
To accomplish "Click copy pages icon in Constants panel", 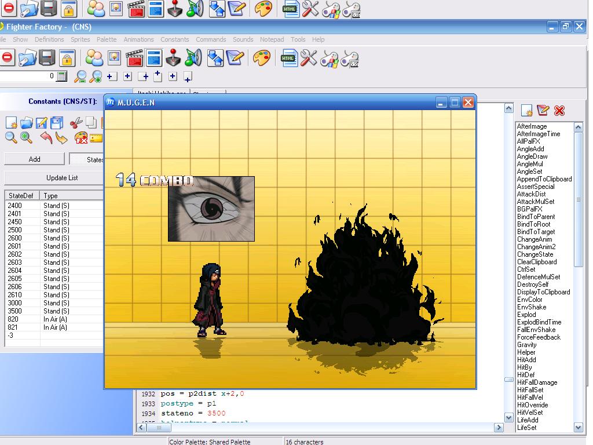I will pyautogui.click(x=91, y=122).
